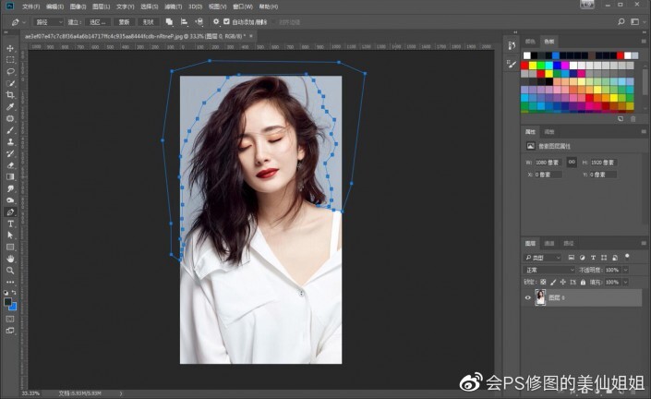This screenshot has height=399, width=651.
Task: Hide the 图层 0 layer via eye icon
Action: click(x=528, y=297)
